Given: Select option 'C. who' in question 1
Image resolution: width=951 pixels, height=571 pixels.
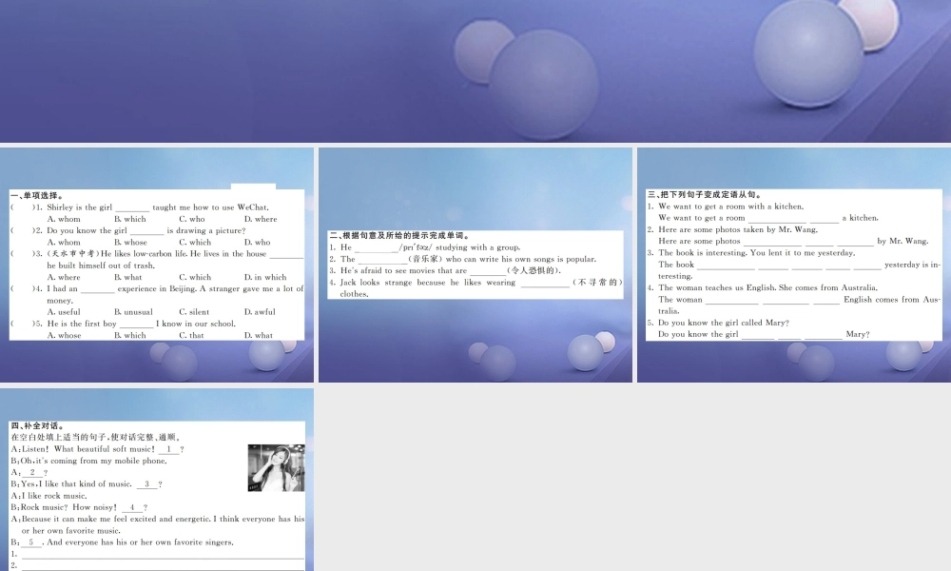Looking at the screenshot, I should click(x=192, y=219).
